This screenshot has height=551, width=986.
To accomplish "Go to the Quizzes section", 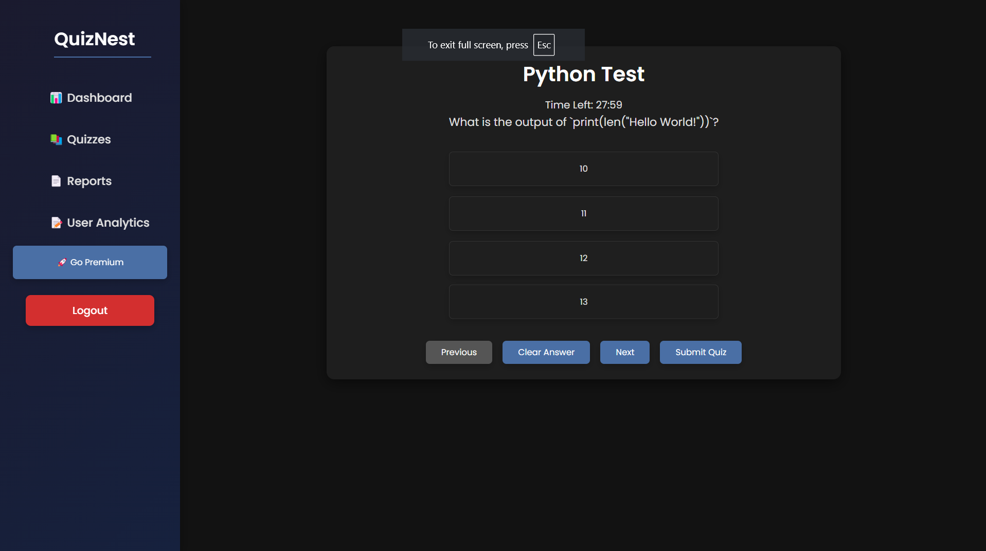I will point(88,139).
